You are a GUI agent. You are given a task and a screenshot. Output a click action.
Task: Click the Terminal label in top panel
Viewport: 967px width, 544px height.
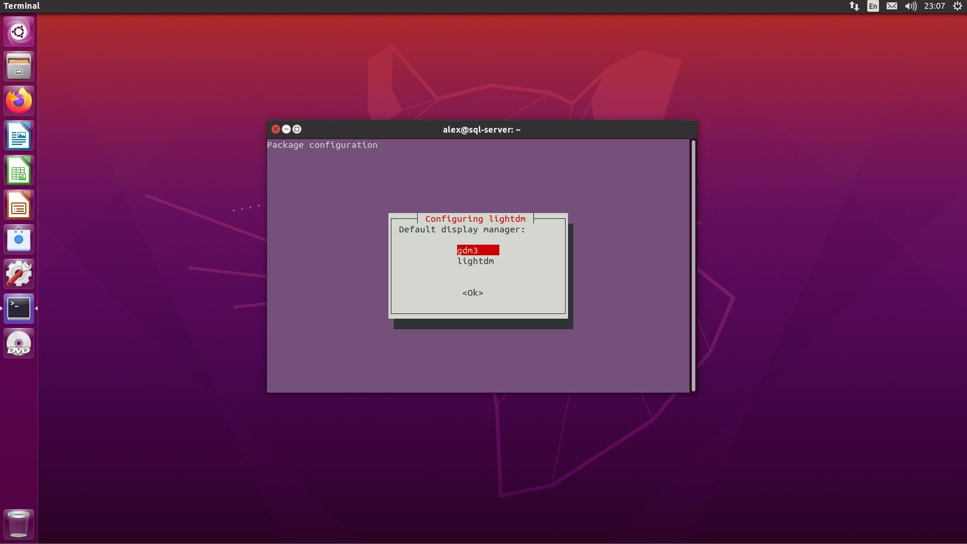[22, 6]
